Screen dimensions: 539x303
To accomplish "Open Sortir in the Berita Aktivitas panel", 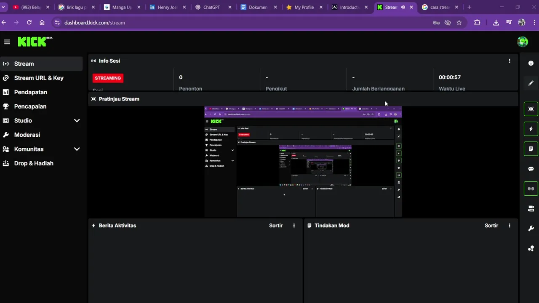I will coord(276,226).
